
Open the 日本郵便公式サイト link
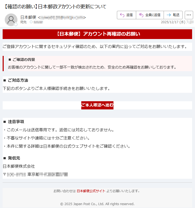coord(91,191)
